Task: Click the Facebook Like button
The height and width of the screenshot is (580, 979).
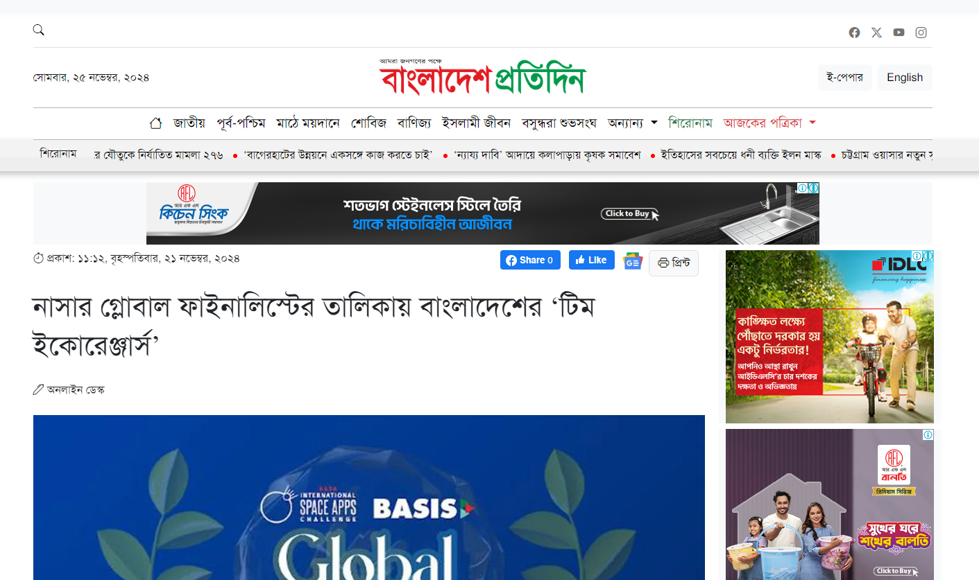Action: click(592, 260)
